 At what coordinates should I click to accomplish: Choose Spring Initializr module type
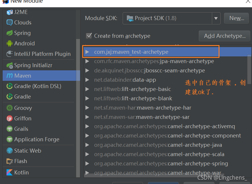tap(39, 65)
